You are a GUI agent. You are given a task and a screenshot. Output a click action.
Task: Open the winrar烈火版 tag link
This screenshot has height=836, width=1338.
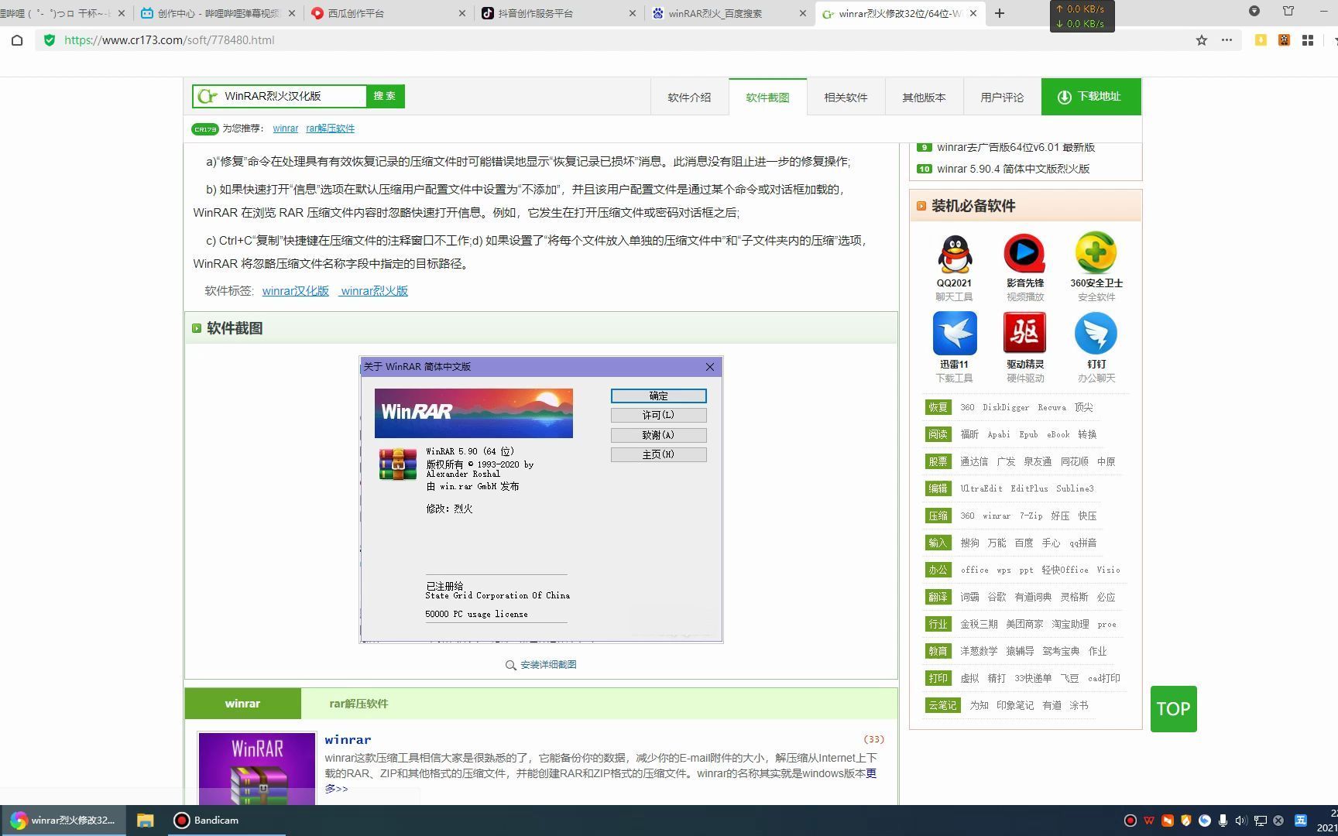pyautogui.click(x=374, y=291)
